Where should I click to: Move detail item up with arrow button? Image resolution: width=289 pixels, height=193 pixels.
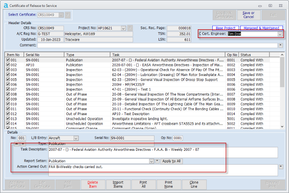point(16,144)
